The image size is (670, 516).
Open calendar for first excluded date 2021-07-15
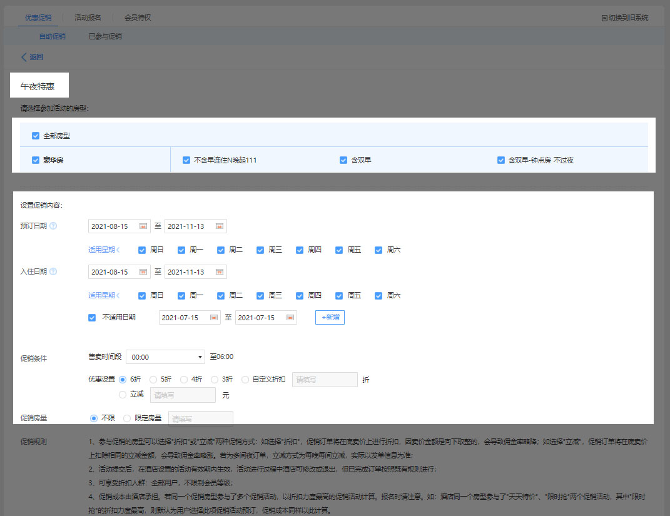[x=214, y=318]
